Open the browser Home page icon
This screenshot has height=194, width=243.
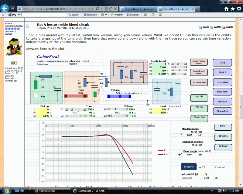coord(226,9)
